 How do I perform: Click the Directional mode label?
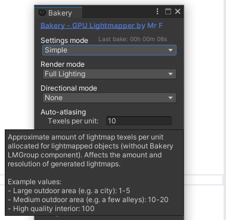(x=69, y=88)
